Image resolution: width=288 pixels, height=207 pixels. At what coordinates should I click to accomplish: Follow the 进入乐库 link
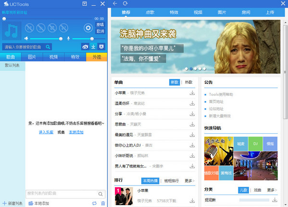tap(46, 132)
